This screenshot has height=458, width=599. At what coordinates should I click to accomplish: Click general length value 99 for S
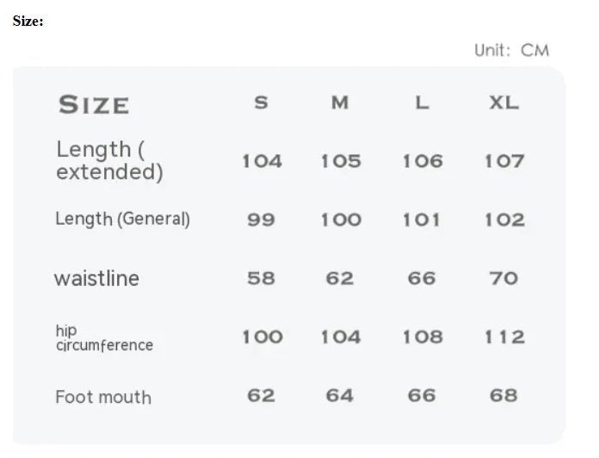tap(261, 220)
